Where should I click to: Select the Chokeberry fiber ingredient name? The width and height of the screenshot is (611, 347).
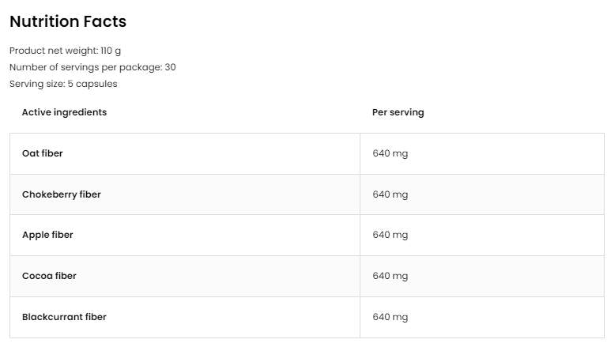coord(62,194)
